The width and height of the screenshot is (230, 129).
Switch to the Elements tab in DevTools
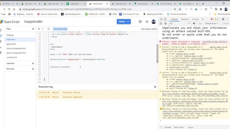pyautogui.click(x=185, y=19)
